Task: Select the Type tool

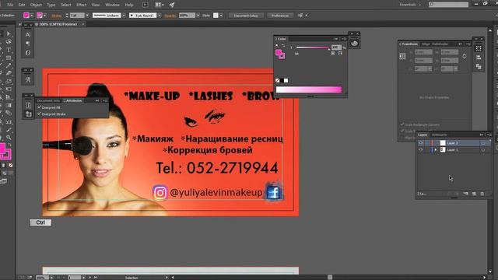Action: [9, 50]
